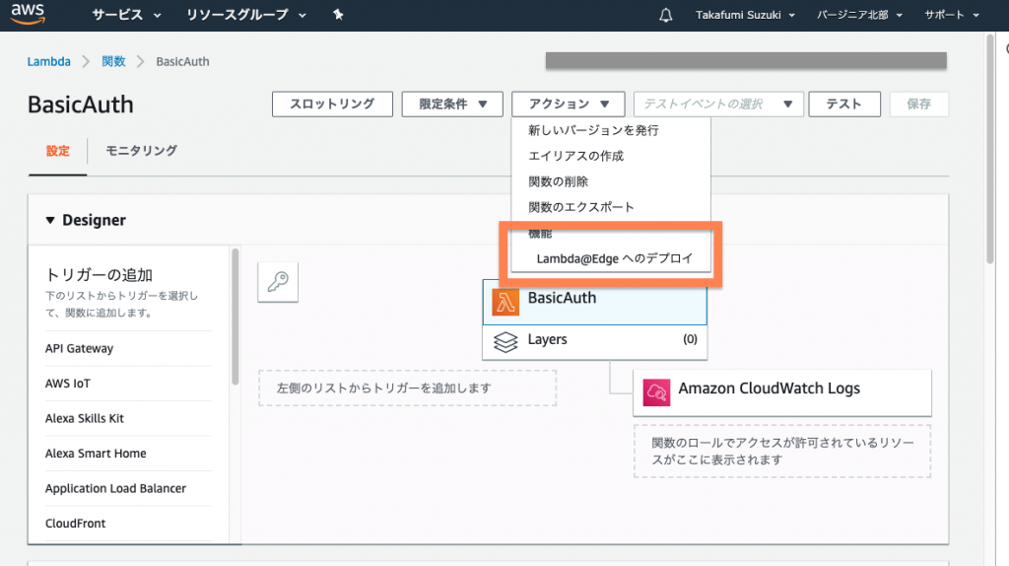This screenshot has height=566, width=1009.
Task: Open the 限定条件 dropdown button
Action: [x=452, y=105]
